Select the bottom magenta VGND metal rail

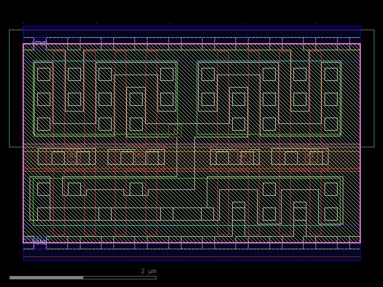coord(191,243)
